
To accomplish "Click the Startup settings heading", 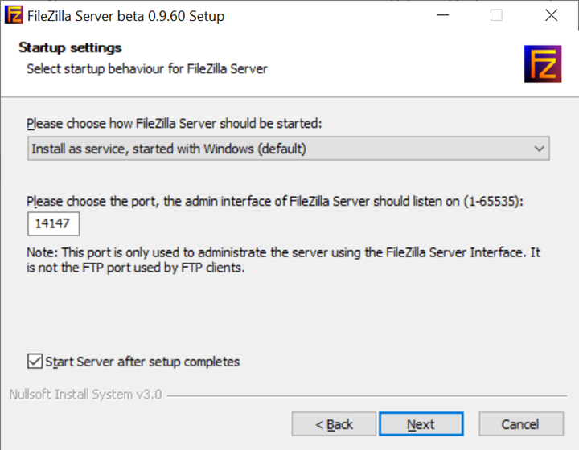I will pos(70,47).
